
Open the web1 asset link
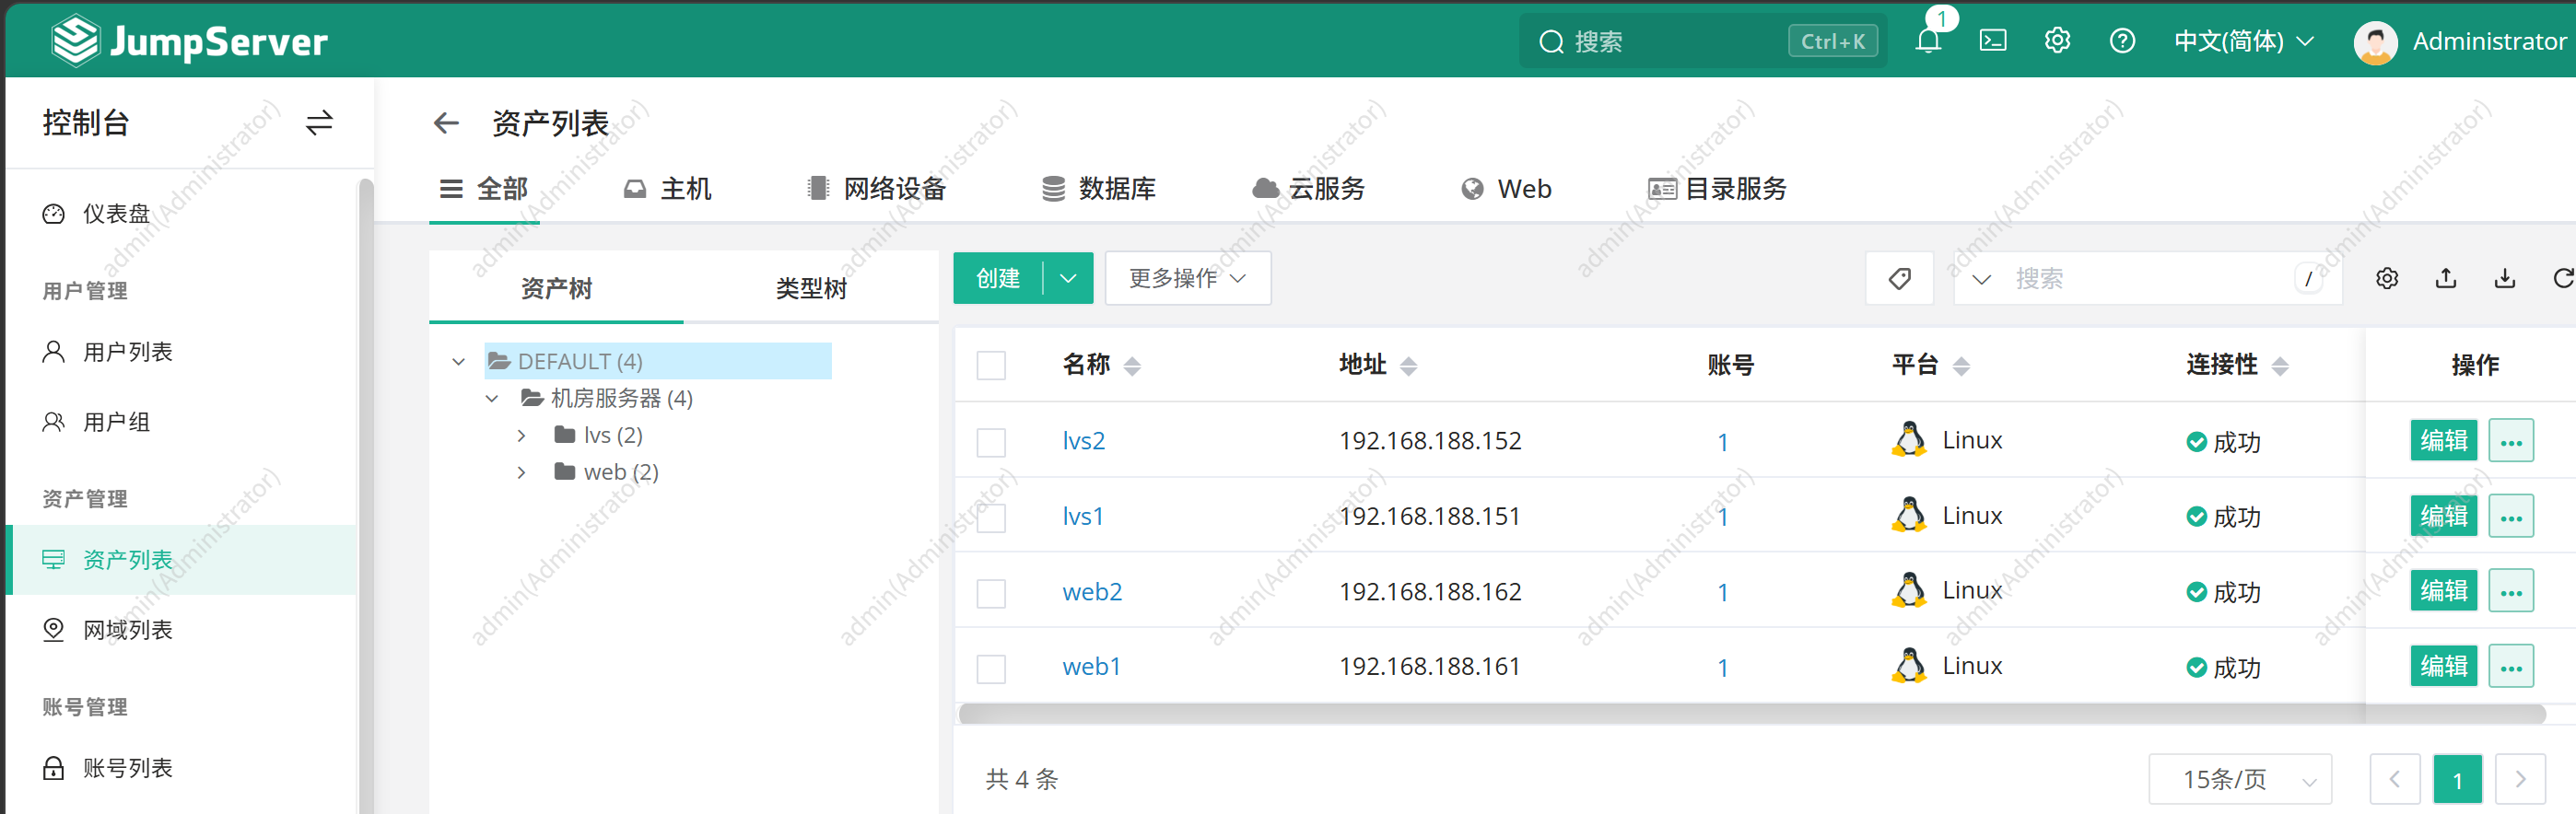tap(1091, 667)
